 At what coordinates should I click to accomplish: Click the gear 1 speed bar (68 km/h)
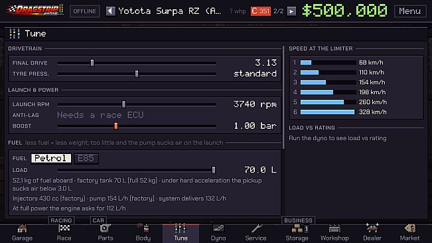[328, 62]
